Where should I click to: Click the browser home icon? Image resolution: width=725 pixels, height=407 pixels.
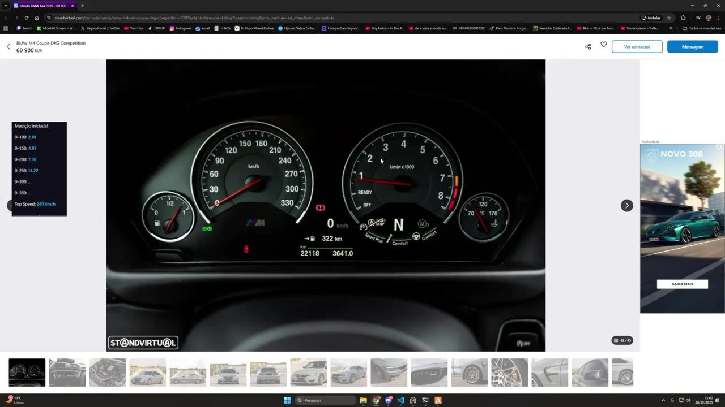tap(37, 18)
